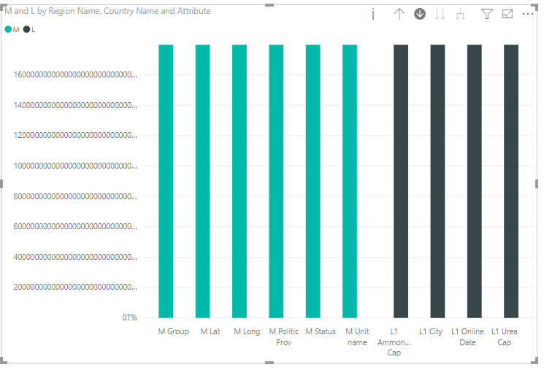Click L1 Urea Cap axis label
544x370 pixels.
505,336
